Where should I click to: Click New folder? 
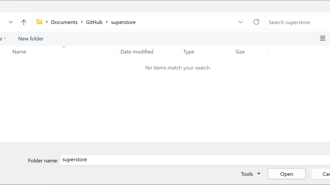click(31, 39)
